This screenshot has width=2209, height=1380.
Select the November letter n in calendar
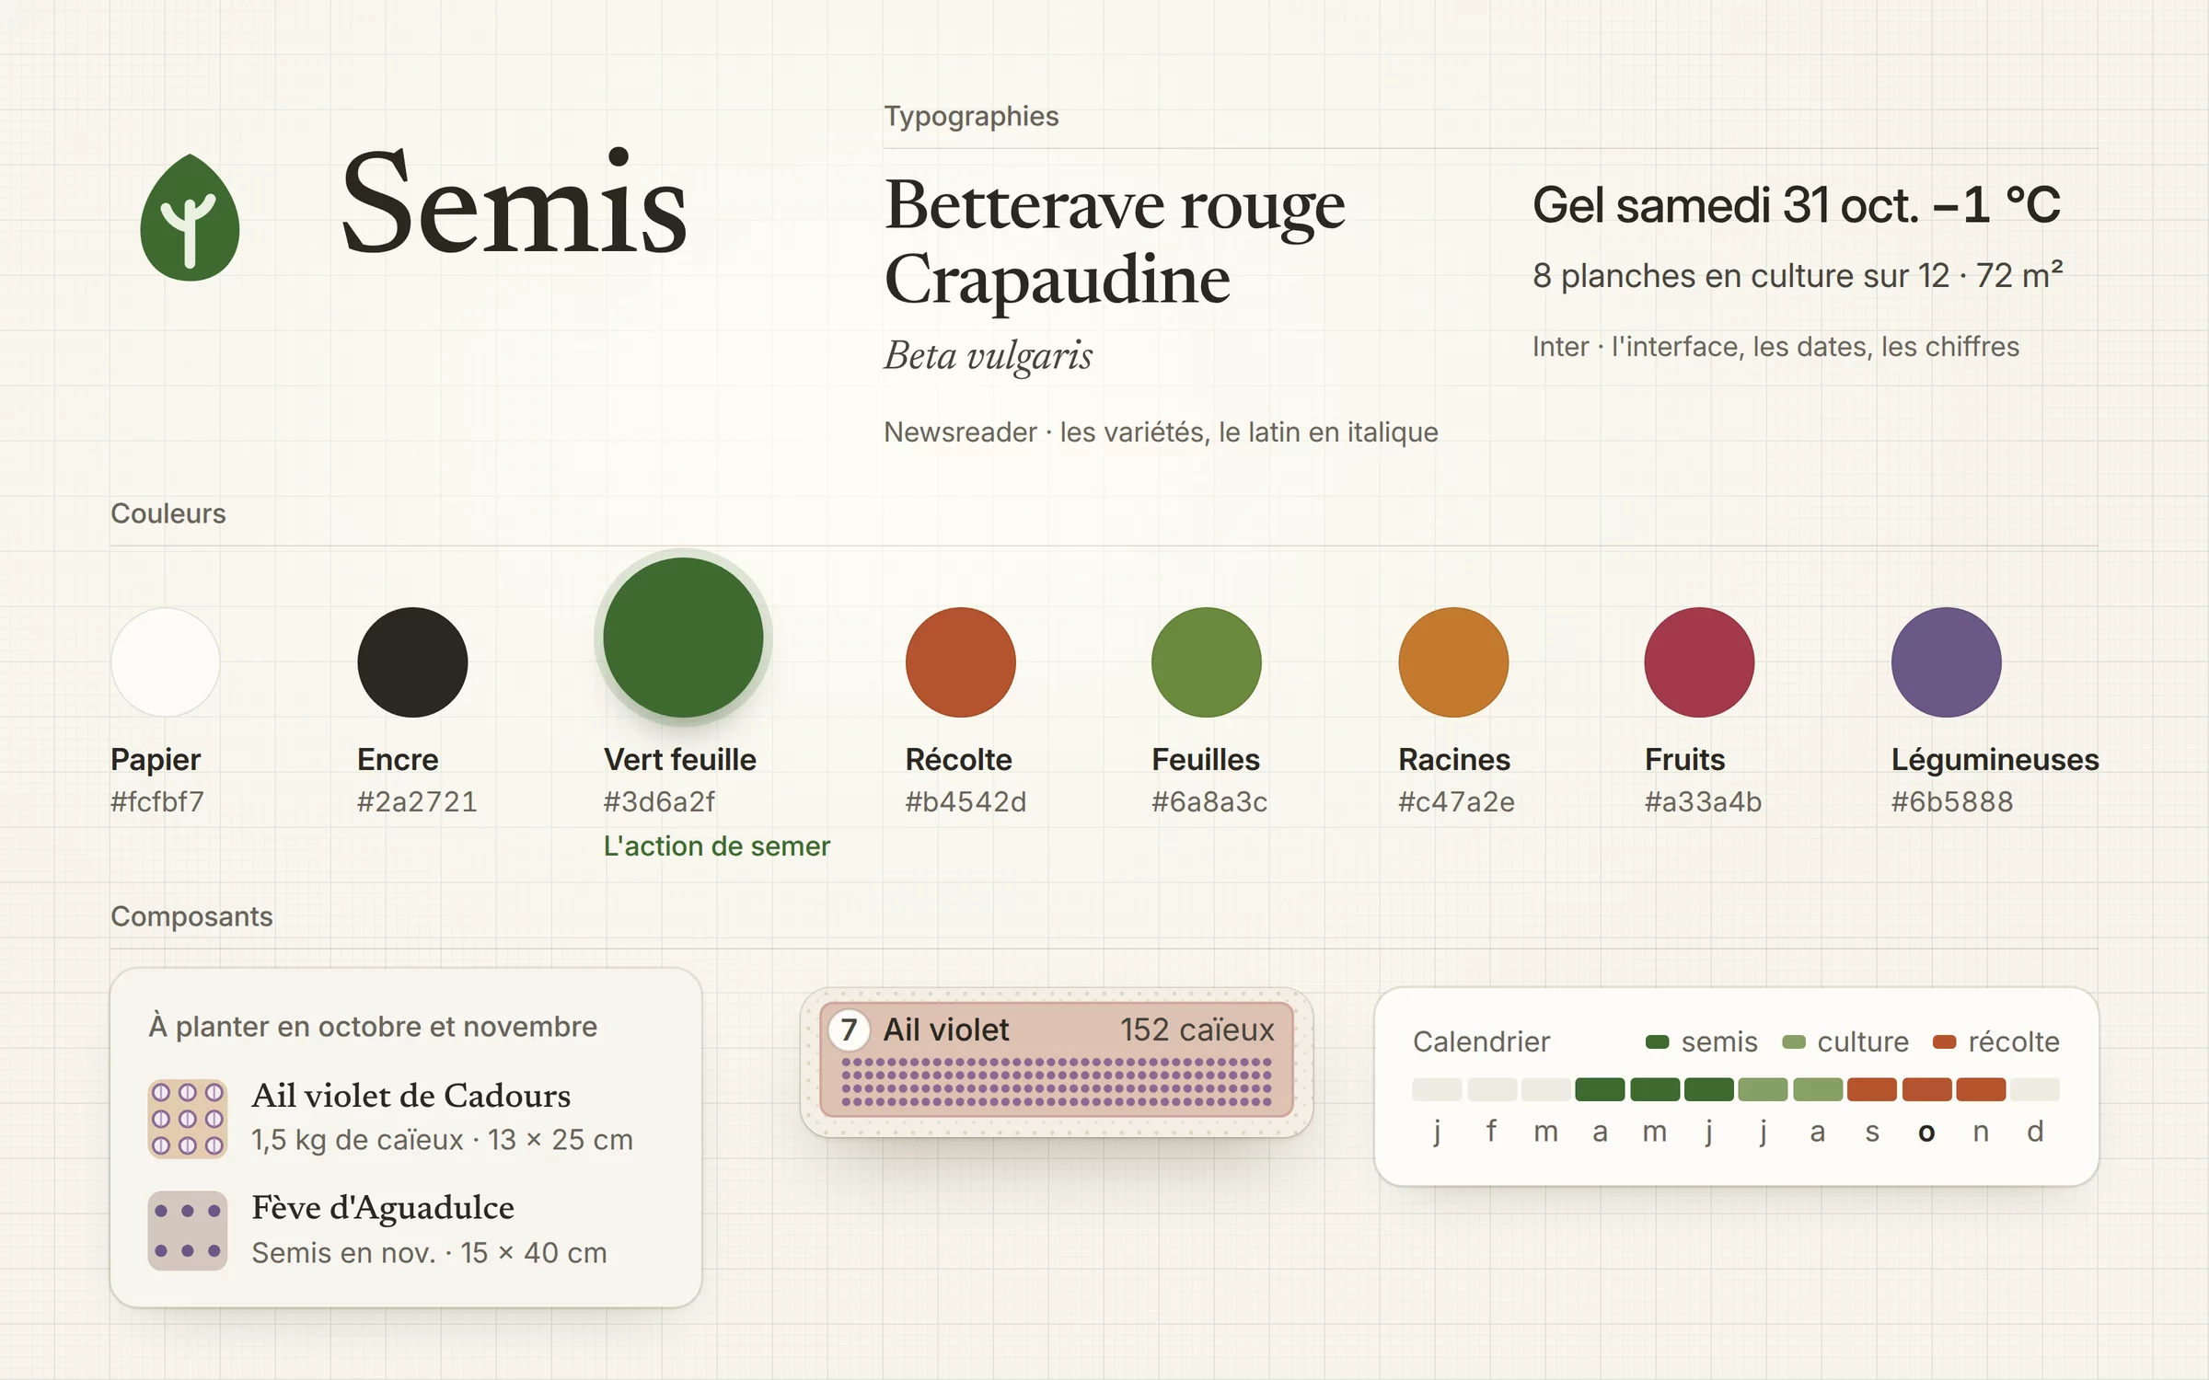point(1981,1132)
